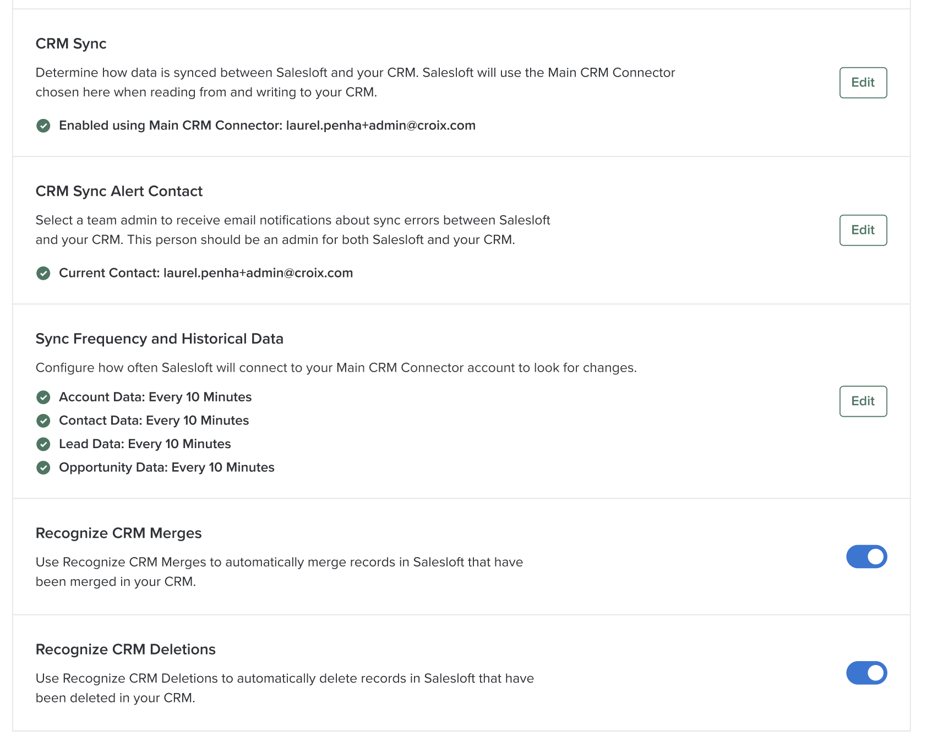Open Edit for Sync Frequency and Historical Data

[x=863, y=401]
